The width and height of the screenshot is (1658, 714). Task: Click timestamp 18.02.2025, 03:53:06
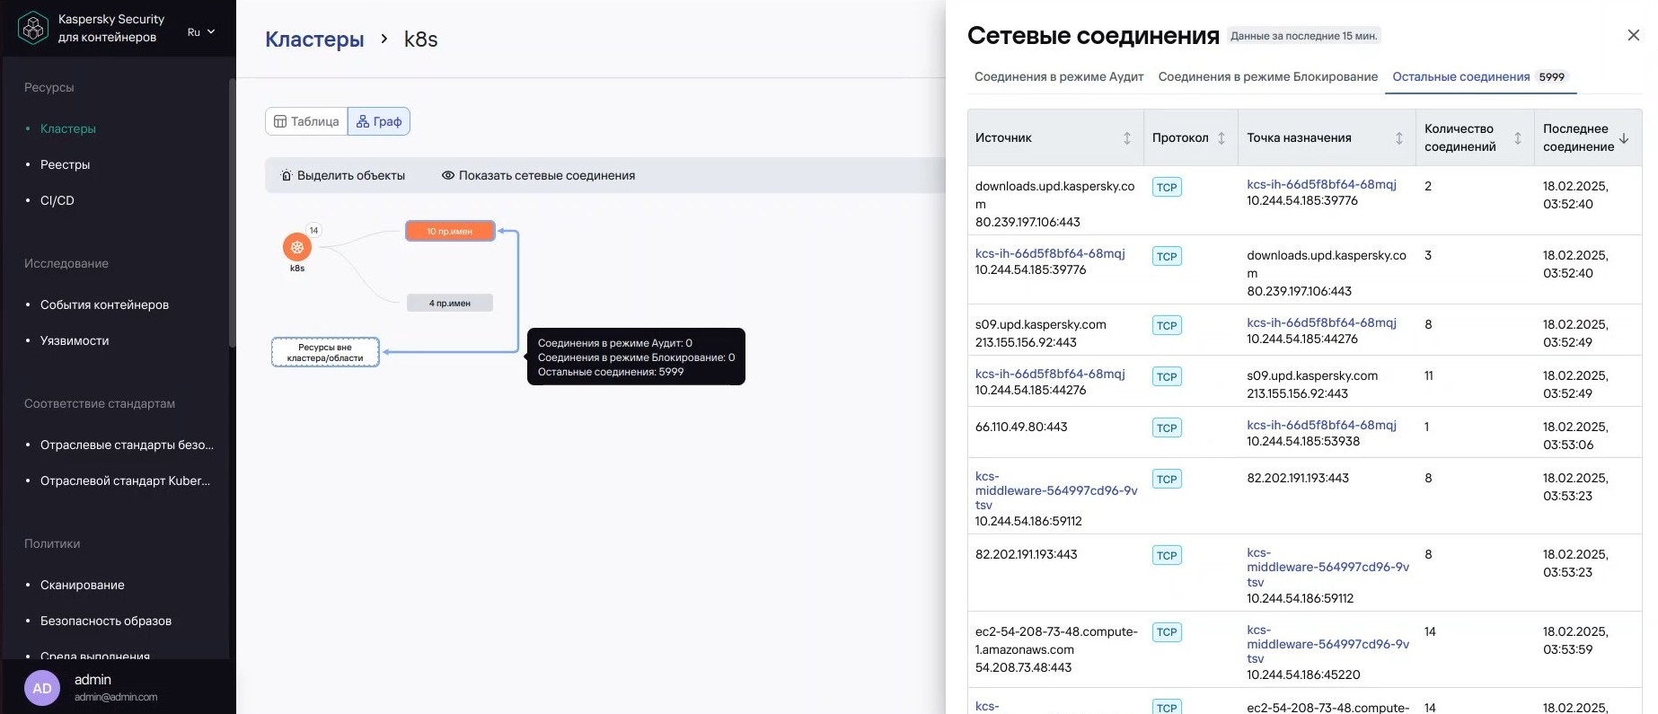pos(1575,436)
